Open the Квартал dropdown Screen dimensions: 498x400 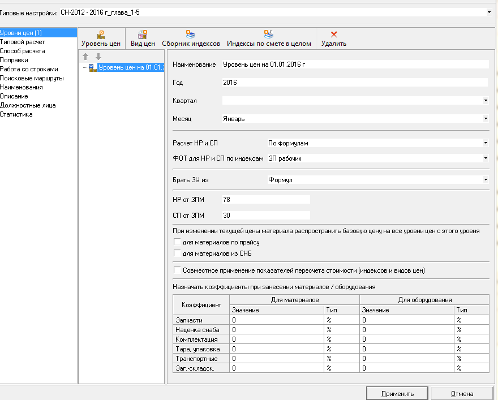486,101
